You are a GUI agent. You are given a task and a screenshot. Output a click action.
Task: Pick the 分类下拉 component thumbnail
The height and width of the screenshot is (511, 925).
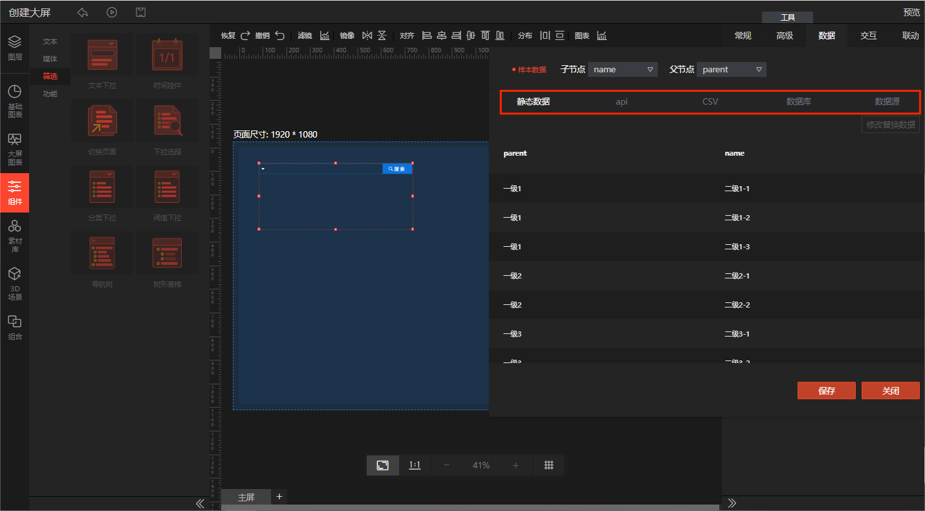tap(102, 187)
